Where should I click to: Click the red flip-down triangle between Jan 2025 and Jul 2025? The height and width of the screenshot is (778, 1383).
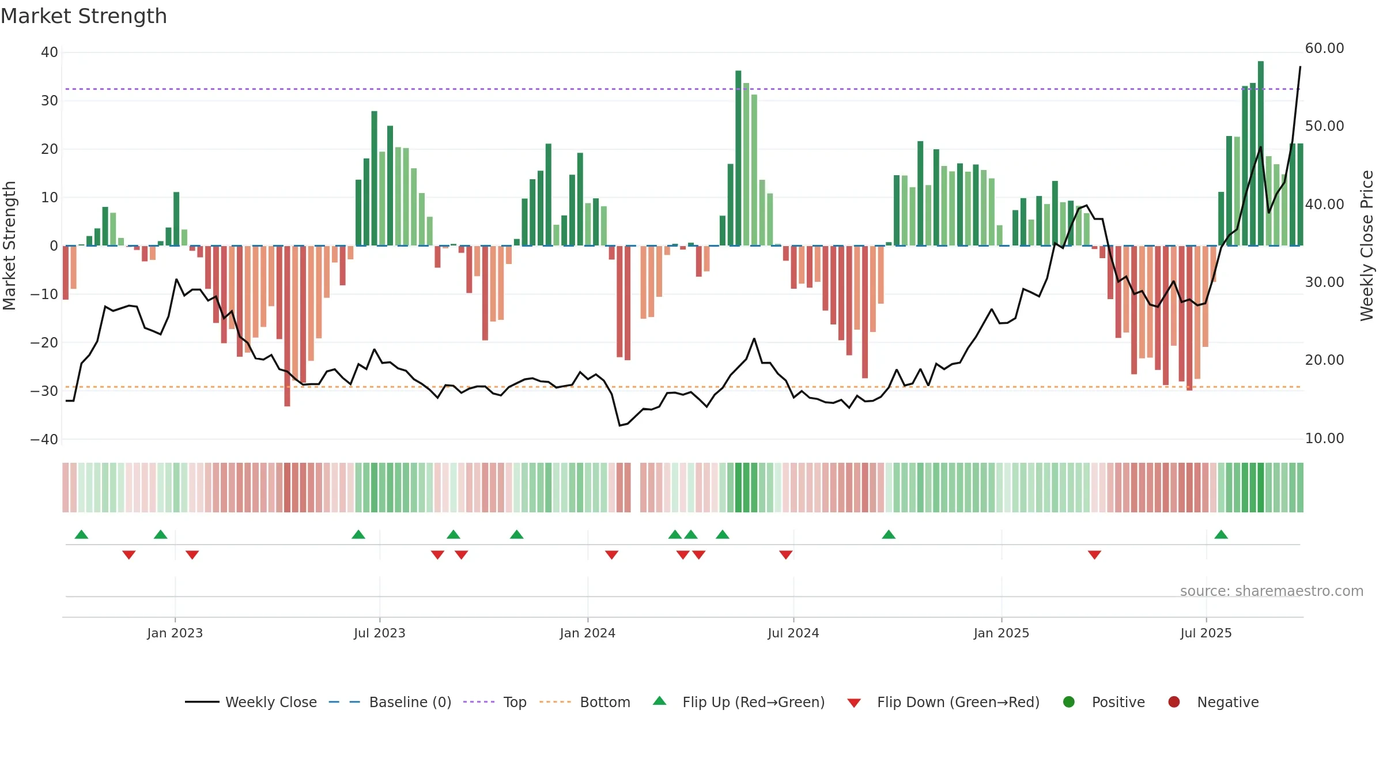pyautogui.click(x=1094, y=554)
